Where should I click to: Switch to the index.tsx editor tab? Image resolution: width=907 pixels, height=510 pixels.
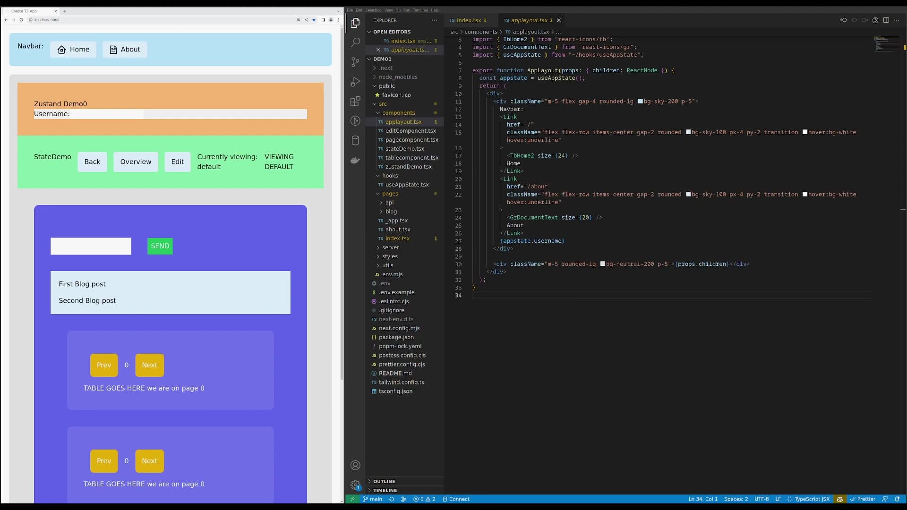pyautogui.click(x=468, y=20)
